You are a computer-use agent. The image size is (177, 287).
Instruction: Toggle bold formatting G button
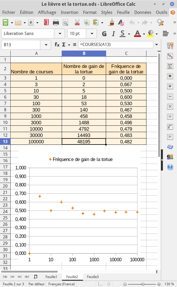(104, 34)
